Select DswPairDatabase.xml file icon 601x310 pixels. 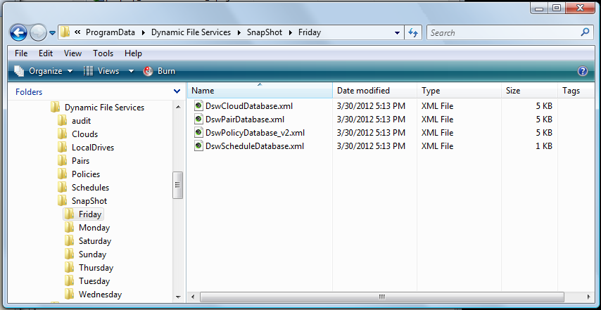point(198,119)
